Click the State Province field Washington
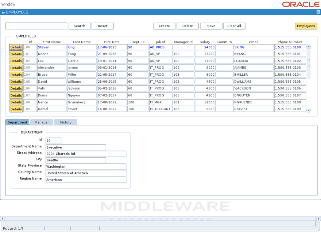Viewport: 321px width, 233px height. (86, 167)
